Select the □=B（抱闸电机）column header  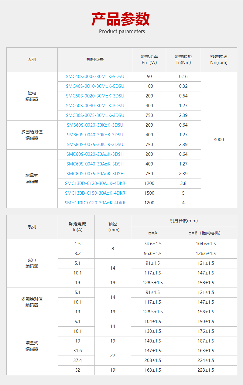(x=206, y=233)
